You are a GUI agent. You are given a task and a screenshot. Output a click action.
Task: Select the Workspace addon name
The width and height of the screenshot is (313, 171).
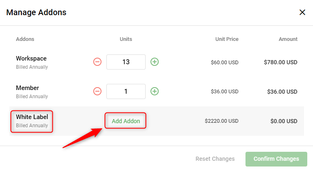coord(31,59)
